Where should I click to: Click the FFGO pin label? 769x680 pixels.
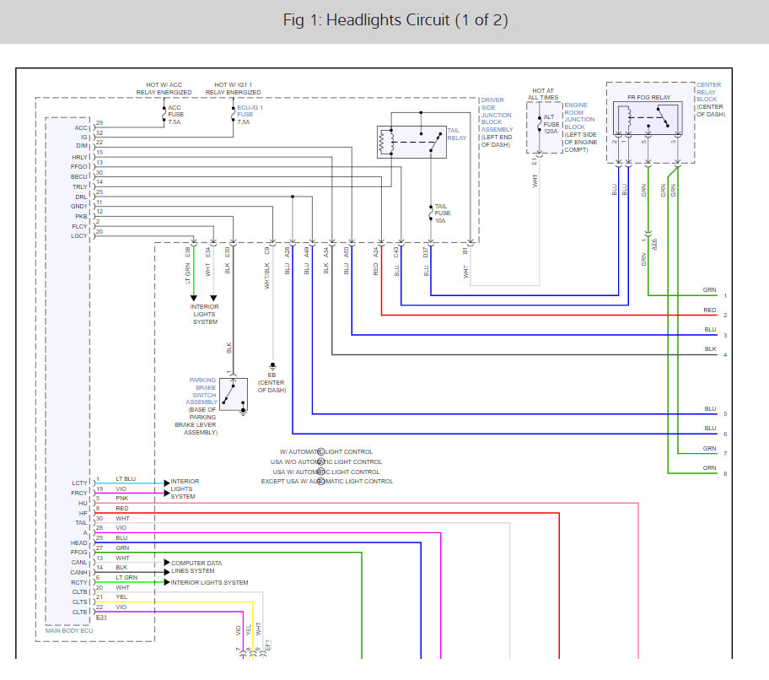click(79, 167)
